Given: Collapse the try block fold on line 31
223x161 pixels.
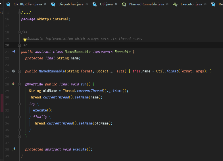Looking at the screenshot, I should pos(19,104).
